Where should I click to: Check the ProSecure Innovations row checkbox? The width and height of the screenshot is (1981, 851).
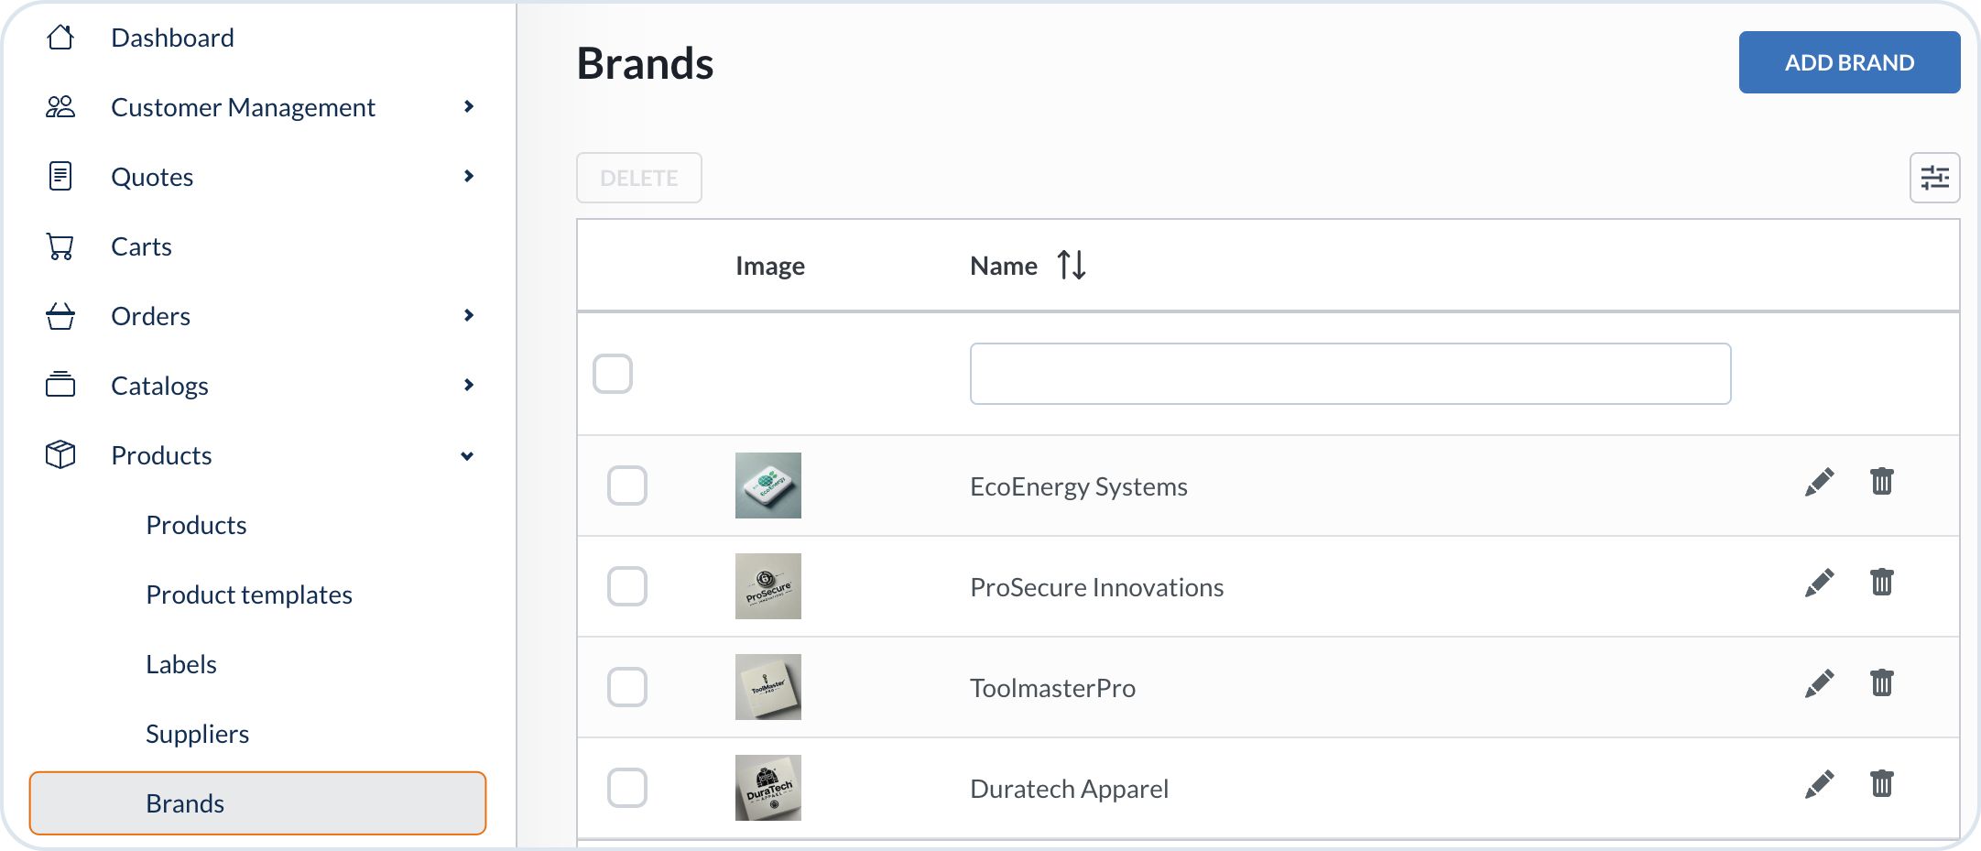(627, 586)
